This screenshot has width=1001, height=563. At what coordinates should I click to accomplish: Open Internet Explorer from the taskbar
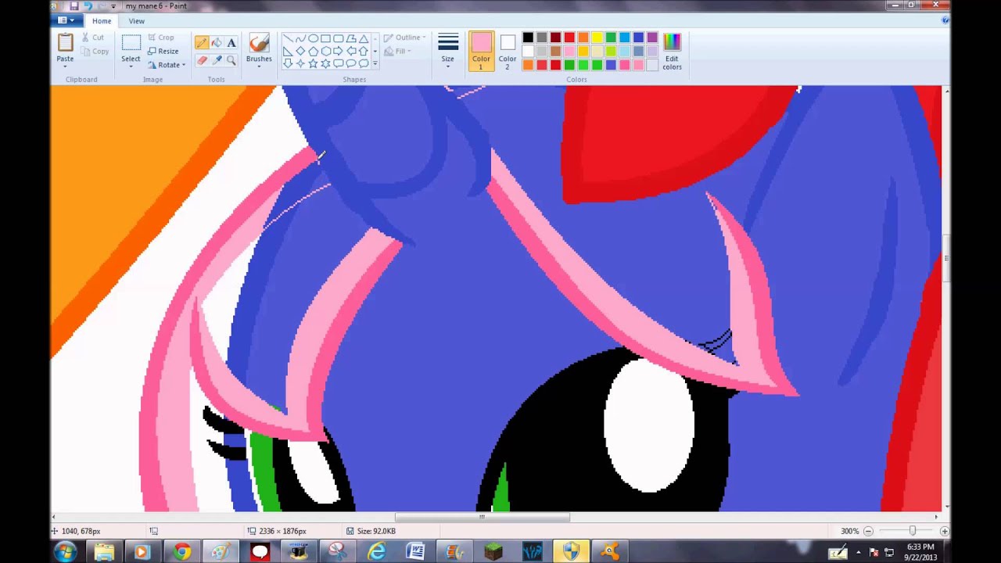(x=376, y=552)
